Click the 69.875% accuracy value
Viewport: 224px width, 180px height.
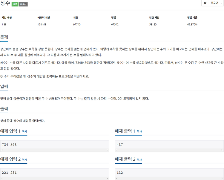(x=192, y=24)
